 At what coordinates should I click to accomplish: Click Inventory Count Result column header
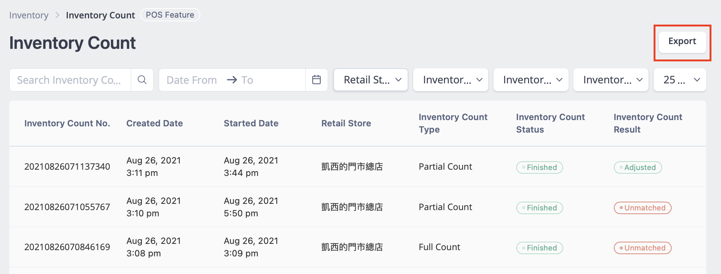pyautogui.click(x=648, y=123)
